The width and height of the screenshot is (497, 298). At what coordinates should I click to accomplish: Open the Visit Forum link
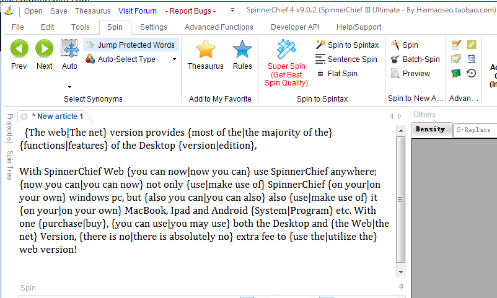coord(138,11)
